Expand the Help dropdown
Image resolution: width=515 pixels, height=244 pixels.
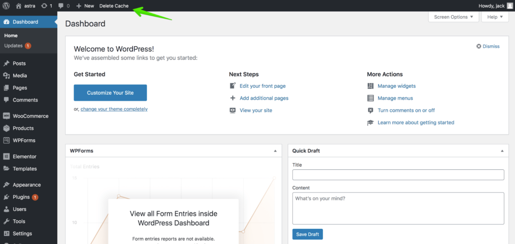coord(495,17)
